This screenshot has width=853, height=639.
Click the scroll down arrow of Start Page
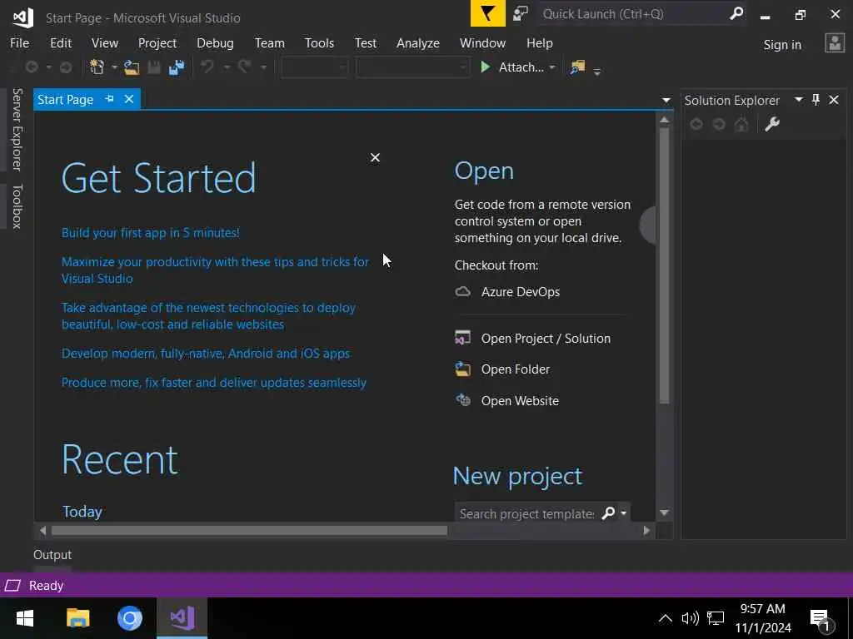pyautogui.click(x=664, y=513)
